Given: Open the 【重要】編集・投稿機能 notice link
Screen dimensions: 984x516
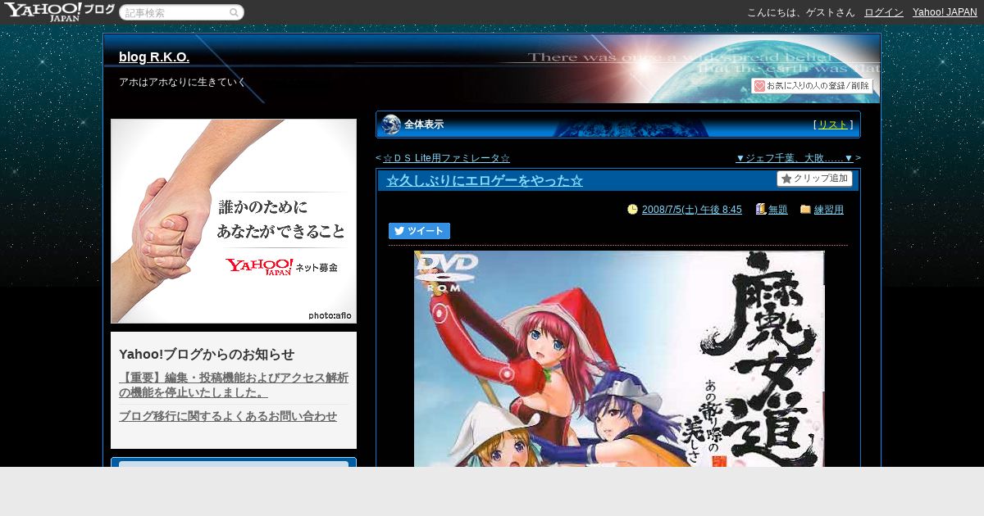Looking at the screenshot, I should tap(234, 385).
